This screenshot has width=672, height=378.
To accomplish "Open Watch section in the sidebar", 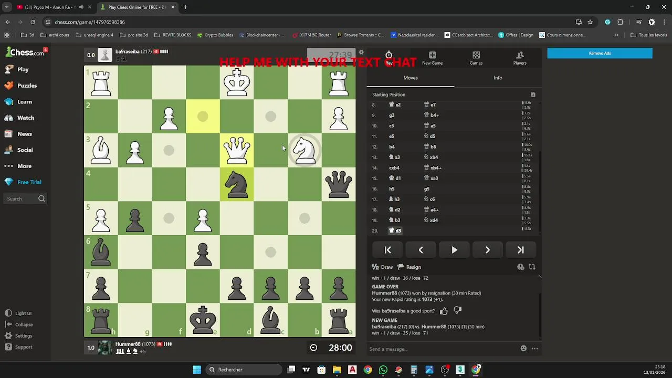I will (x=19, y=118).
